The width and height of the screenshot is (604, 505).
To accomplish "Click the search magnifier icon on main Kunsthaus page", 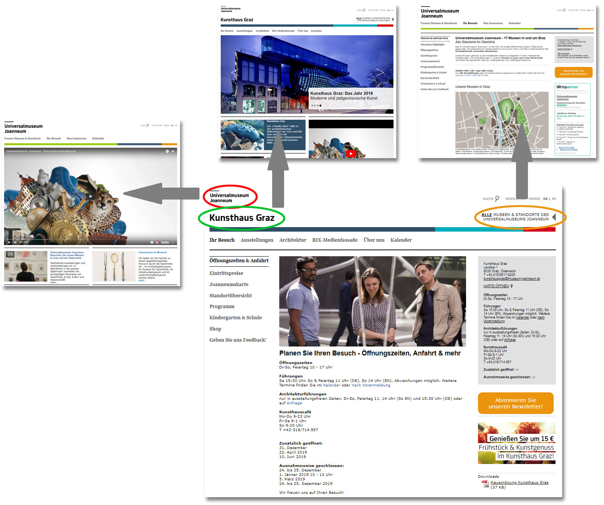I will pyautogui.click(x=497, y=198).
